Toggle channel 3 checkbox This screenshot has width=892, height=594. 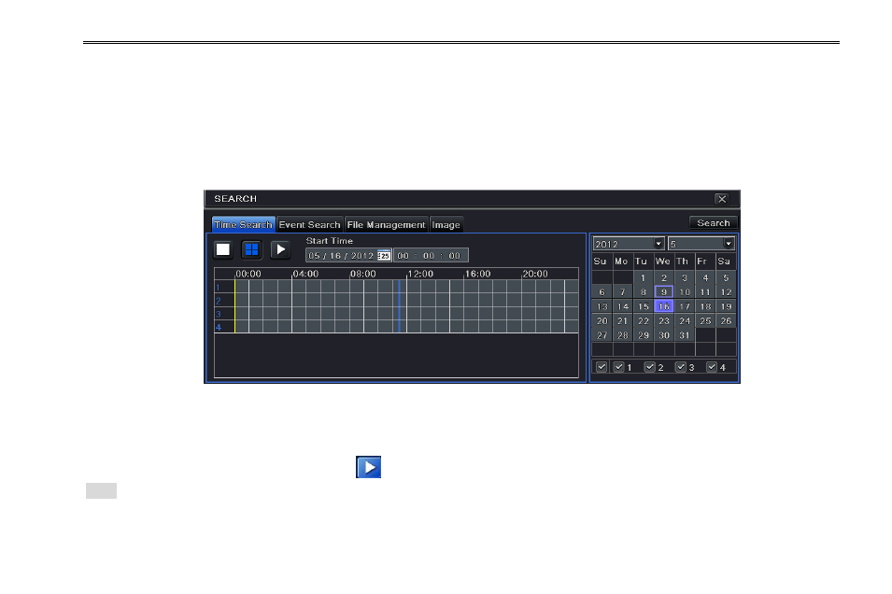pyautogui.click(x=680, y=367)
